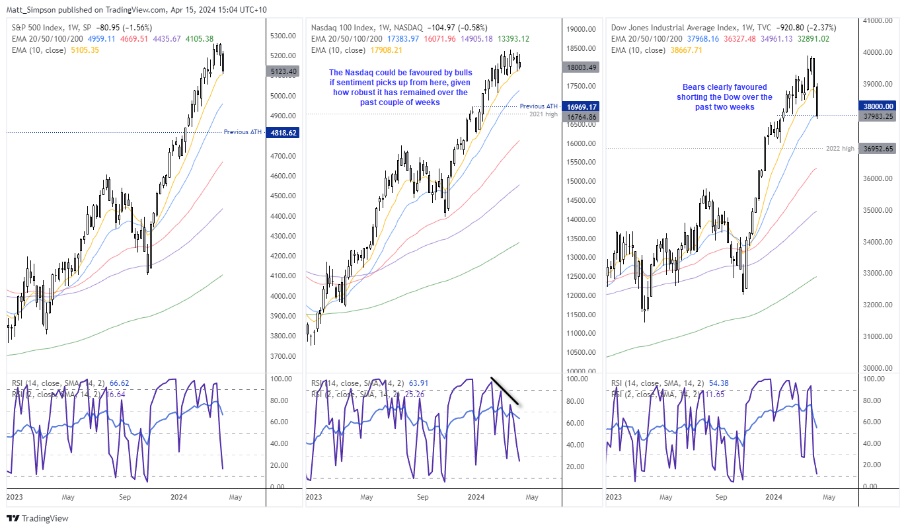Click the Dow current price label 37983.25
The width and height of the screenshot is (906, 530).
[x=878, y=116]
